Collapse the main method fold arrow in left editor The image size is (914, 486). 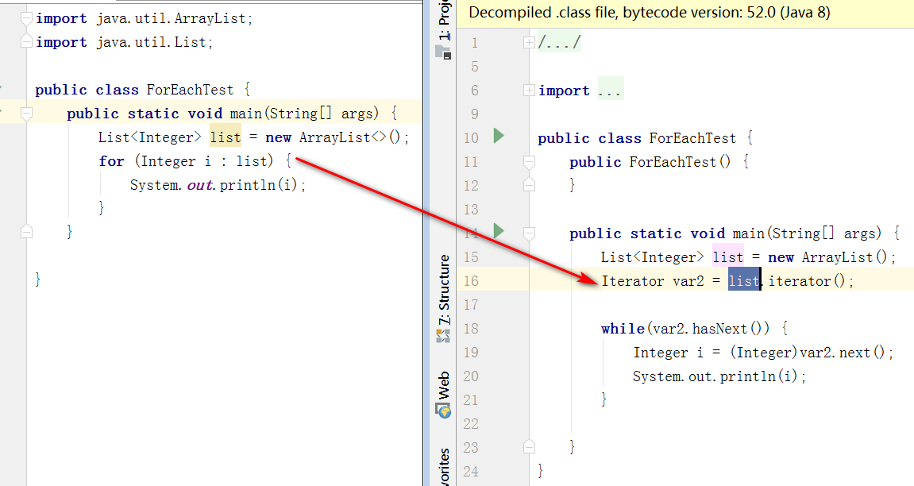(x=25, y=113)
